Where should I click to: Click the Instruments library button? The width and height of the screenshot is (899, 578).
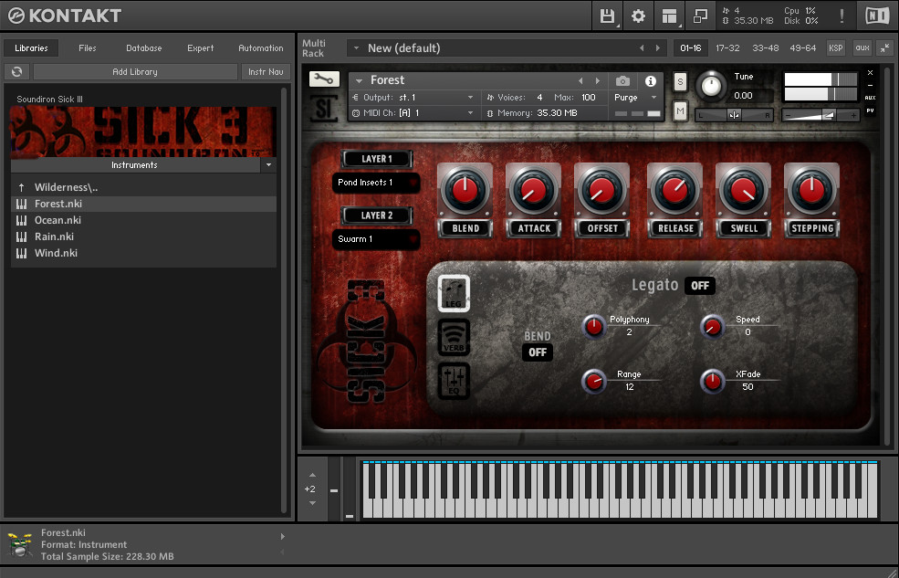[135, 165]
